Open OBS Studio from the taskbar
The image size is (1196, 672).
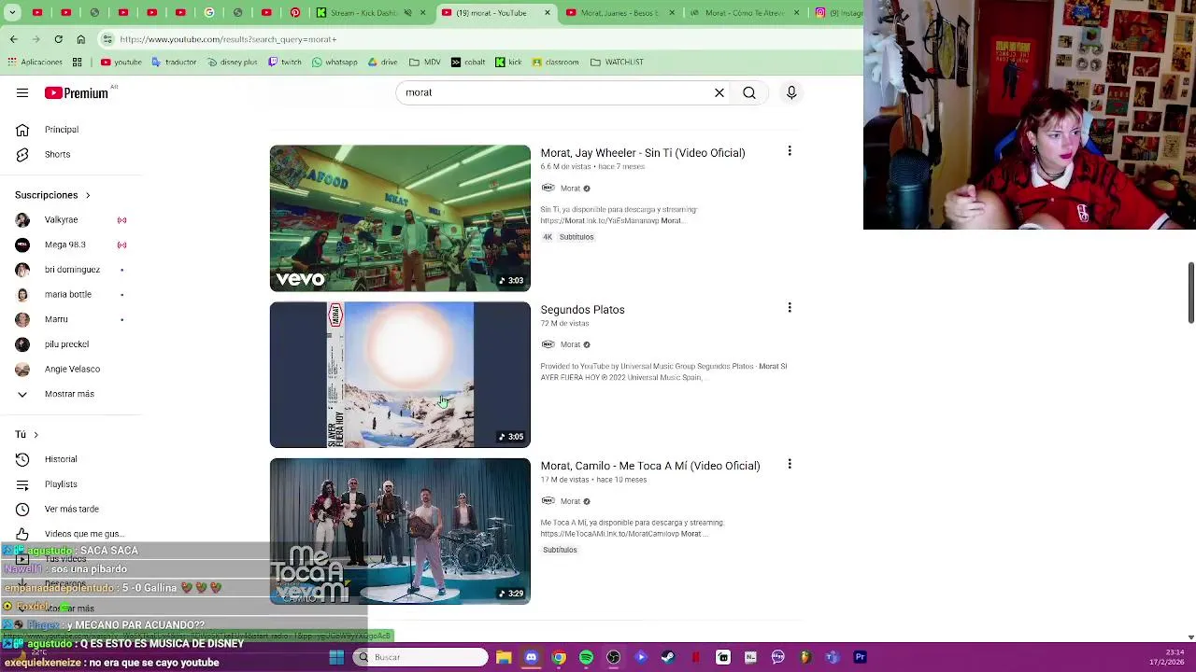click(613, 657)
